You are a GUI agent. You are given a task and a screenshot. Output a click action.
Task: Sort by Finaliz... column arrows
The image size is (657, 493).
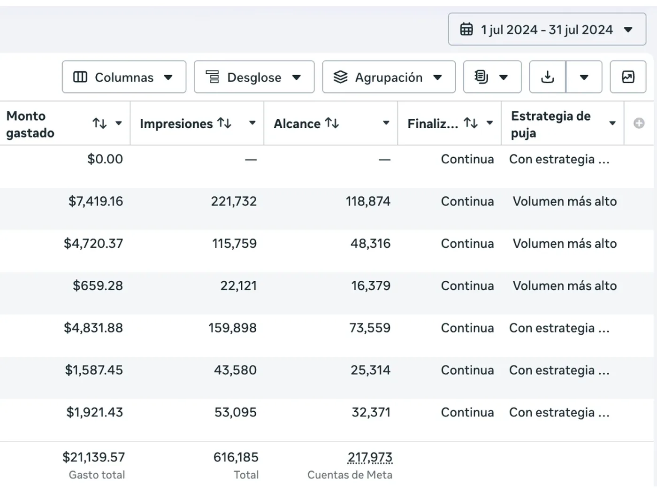(471, 123)
